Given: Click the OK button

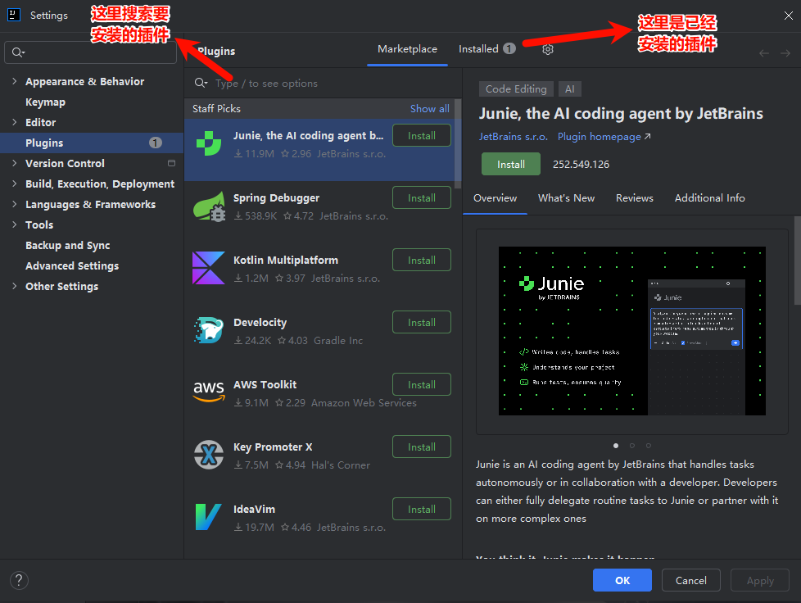Looking at the screenshot, I should 622,581.
